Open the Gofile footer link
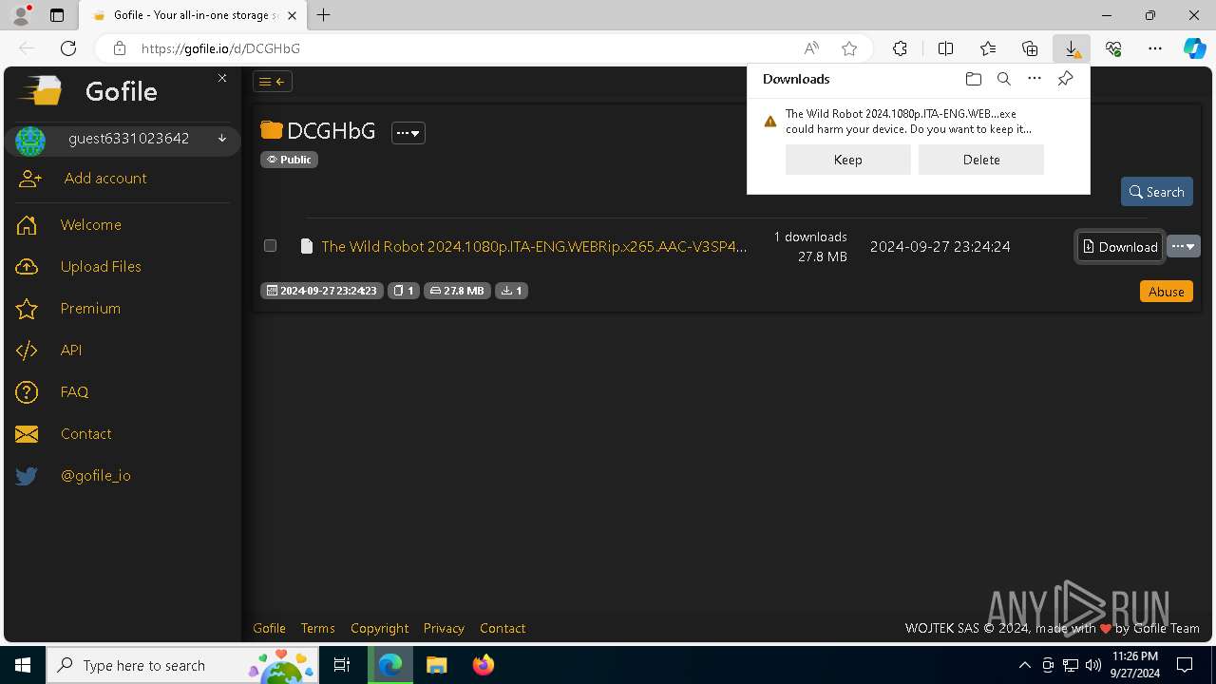 point(269,628)
